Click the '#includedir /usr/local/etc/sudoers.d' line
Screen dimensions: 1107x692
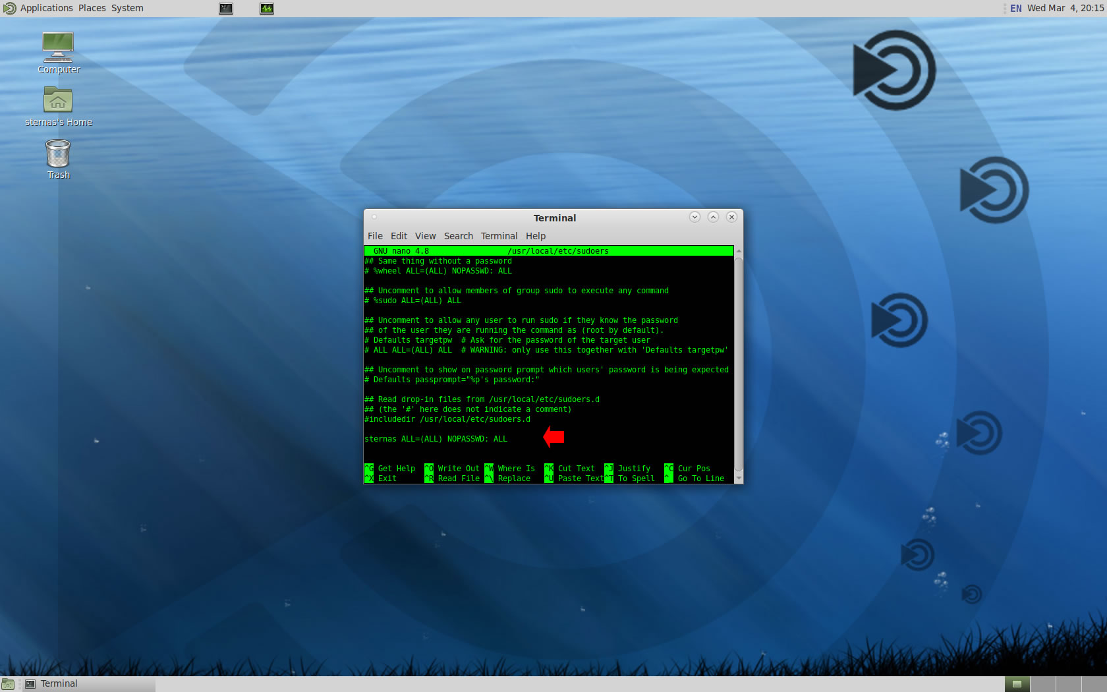tap(447, 419)
